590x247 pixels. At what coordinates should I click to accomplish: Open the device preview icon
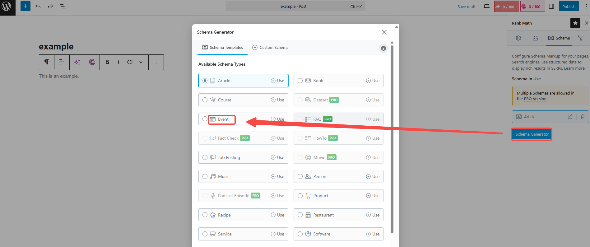[x=487, y=6]
